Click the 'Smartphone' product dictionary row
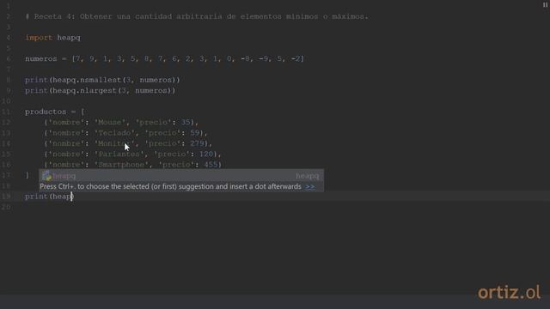The width and height of the screenshot is (550, 309). (133, 165)
